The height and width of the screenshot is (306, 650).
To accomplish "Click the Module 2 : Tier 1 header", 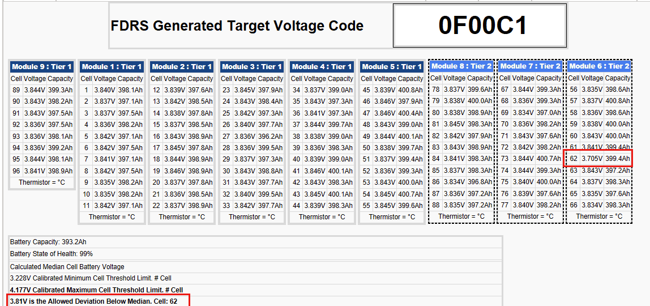I will point(182,67).
